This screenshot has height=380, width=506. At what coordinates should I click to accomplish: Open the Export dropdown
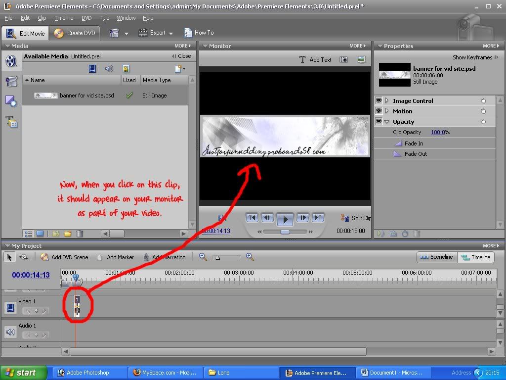click(x=156, y=33)
